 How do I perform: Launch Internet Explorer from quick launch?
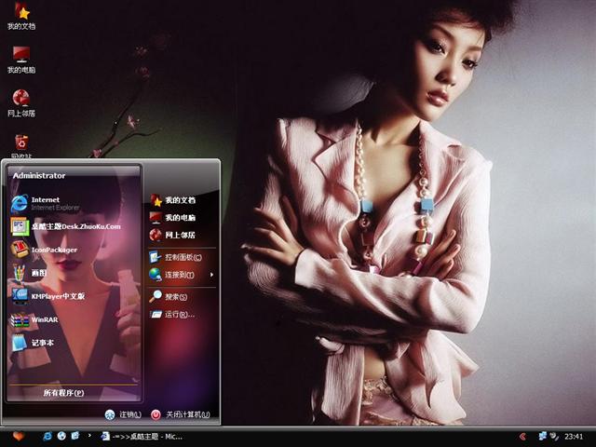47,436
